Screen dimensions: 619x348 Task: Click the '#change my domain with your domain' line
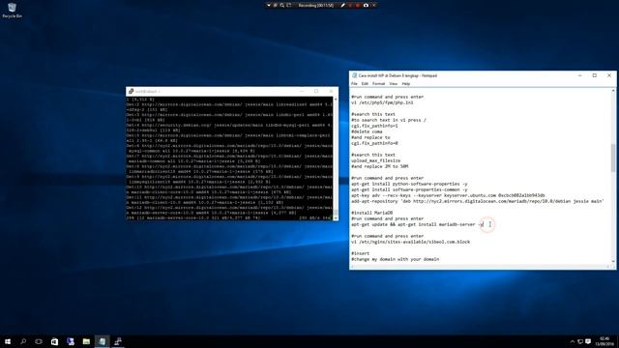[x=396, y=259]
